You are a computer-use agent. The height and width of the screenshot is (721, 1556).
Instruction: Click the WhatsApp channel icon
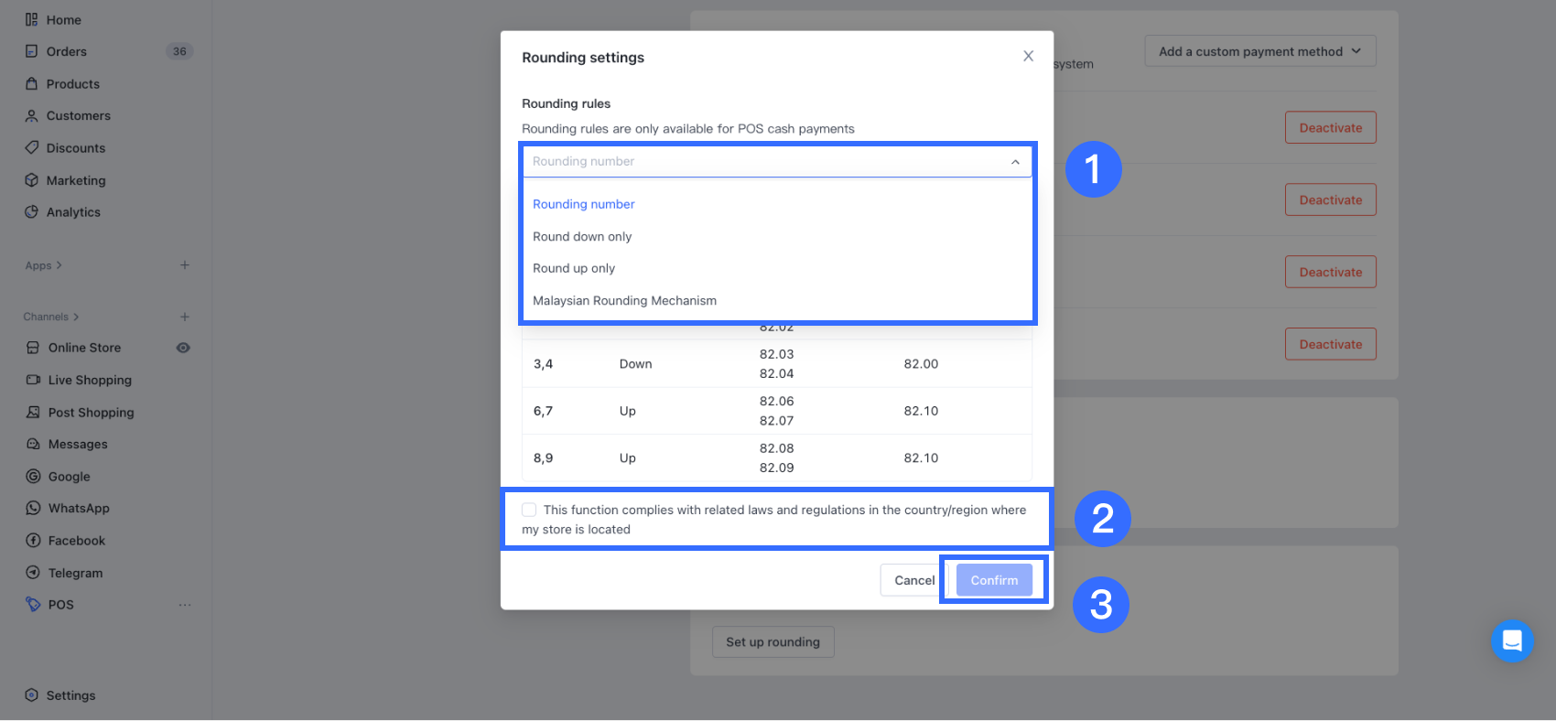pos(33,508)
